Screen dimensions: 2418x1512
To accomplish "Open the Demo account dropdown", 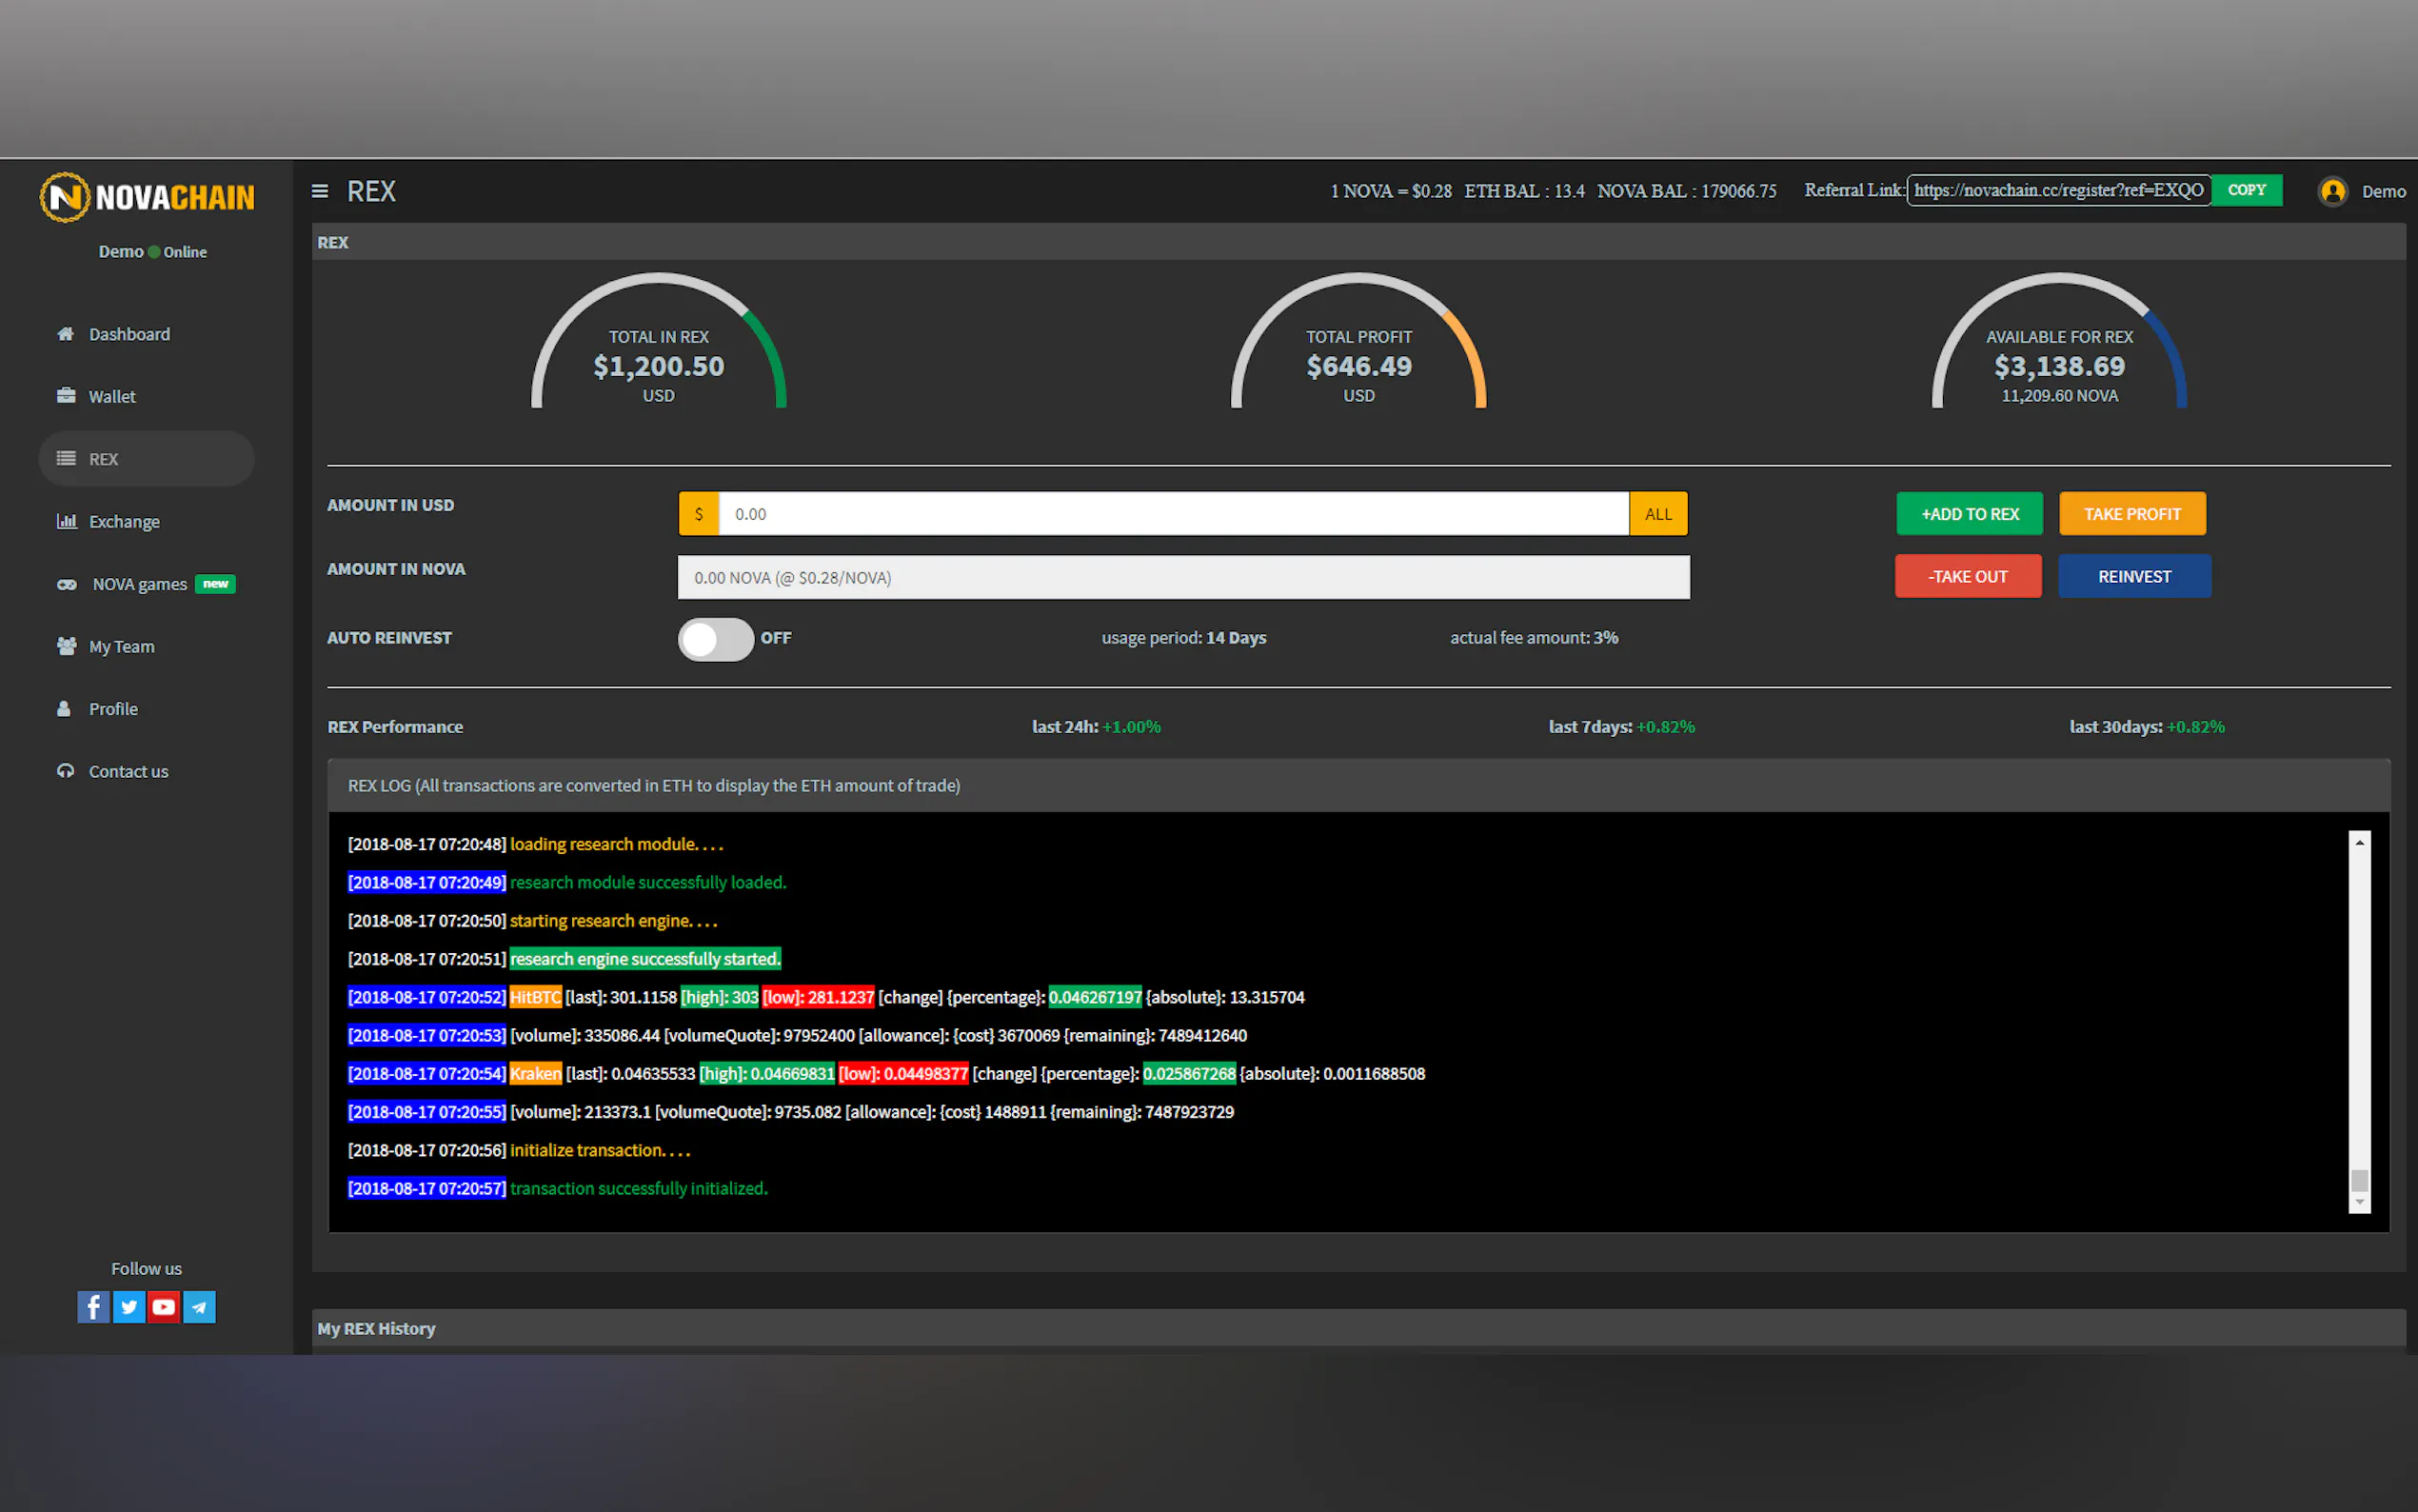I will pyautogui.click(x=2383, y=191).
